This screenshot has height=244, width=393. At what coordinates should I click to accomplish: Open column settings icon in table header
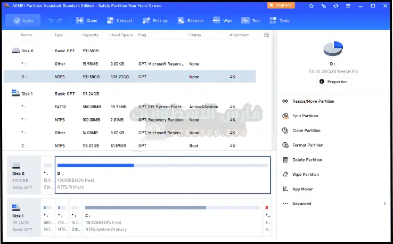[x=266, y=35]
